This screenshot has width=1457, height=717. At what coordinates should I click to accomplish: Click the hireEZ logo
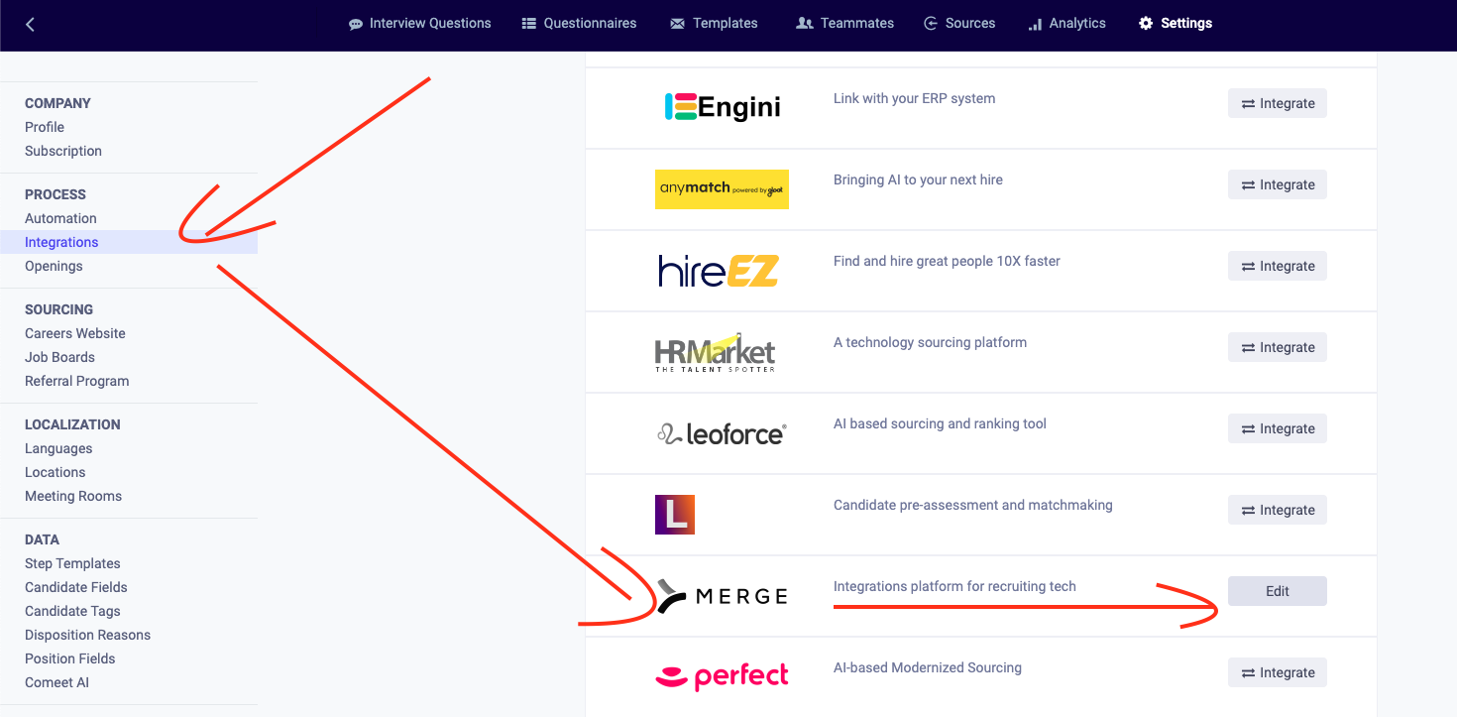click(719, 271)
